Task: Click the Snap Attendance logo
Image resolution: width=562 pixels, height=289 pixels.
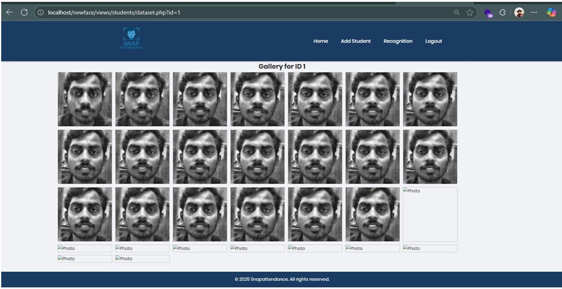Action: 131,38
